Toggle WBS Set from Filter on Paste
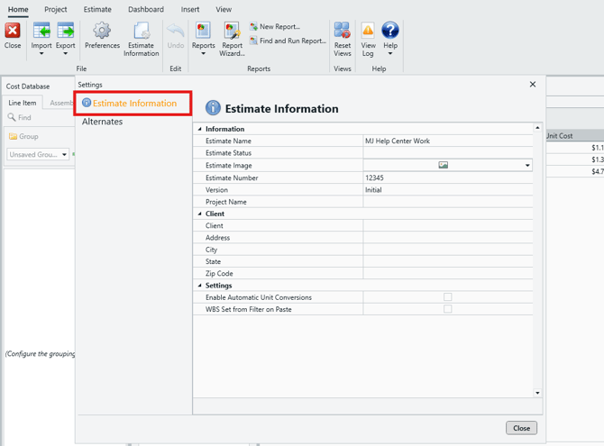The image size is (604, 446). click(447, 309)
